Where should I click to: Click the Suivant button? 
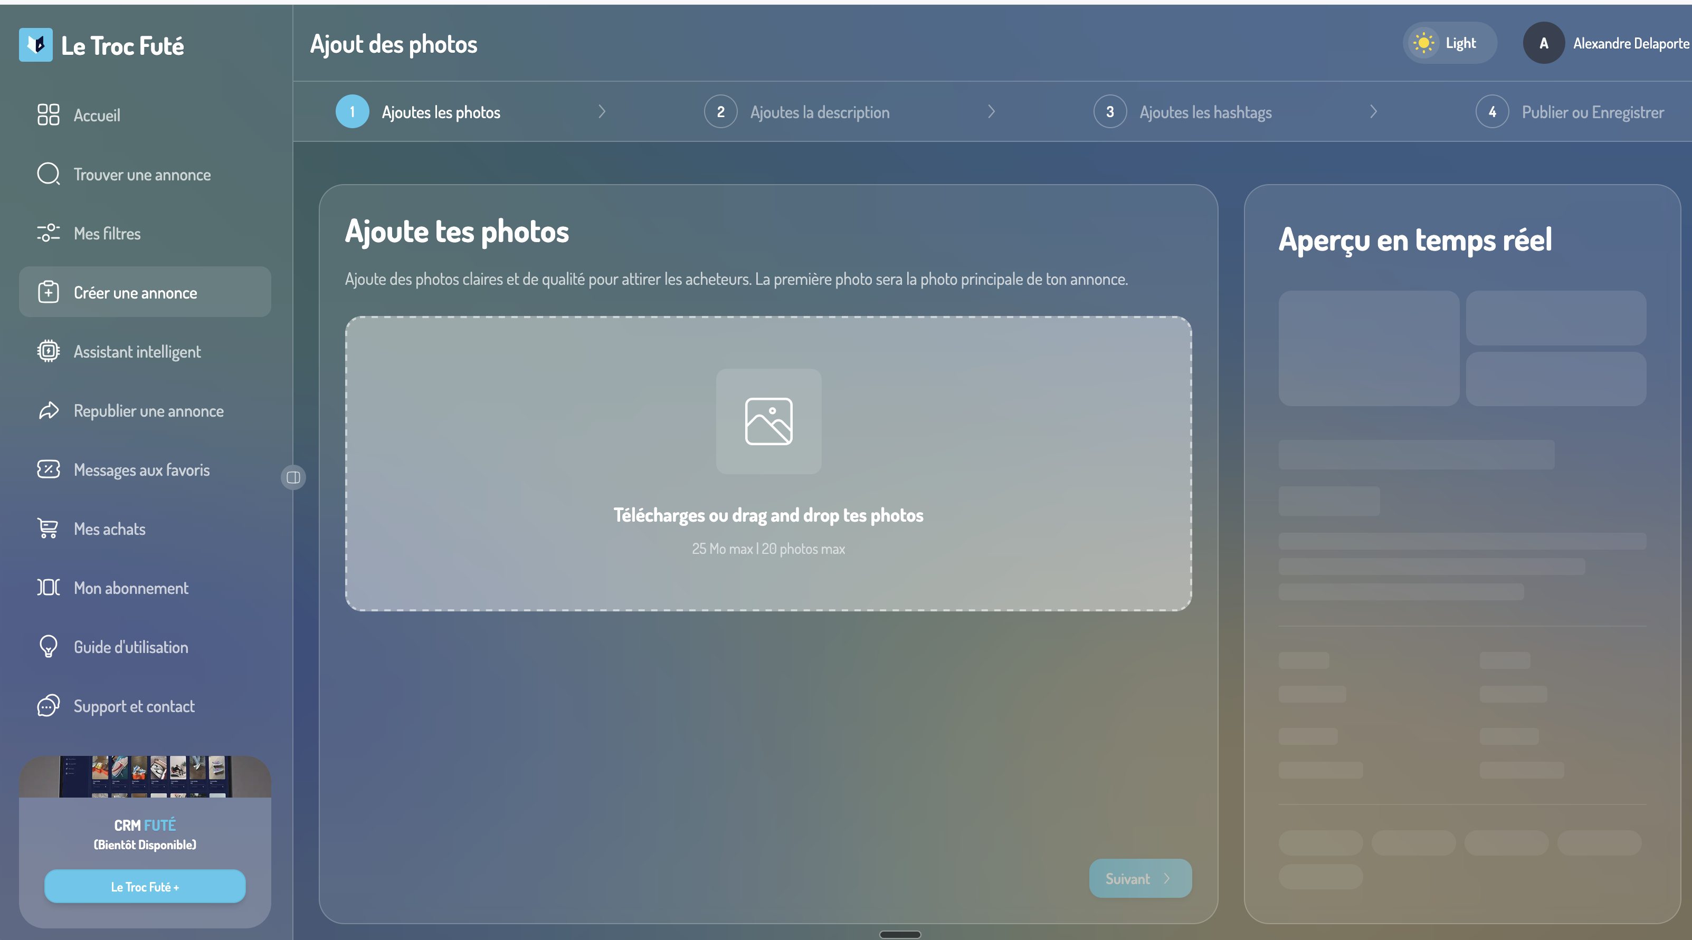tap(1140, 878)
